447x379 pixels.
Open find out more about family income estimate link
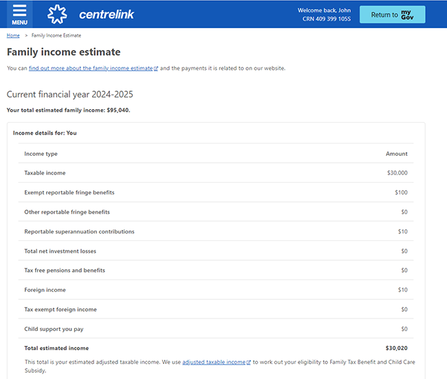pyautogui.click(x=91, y=68)
